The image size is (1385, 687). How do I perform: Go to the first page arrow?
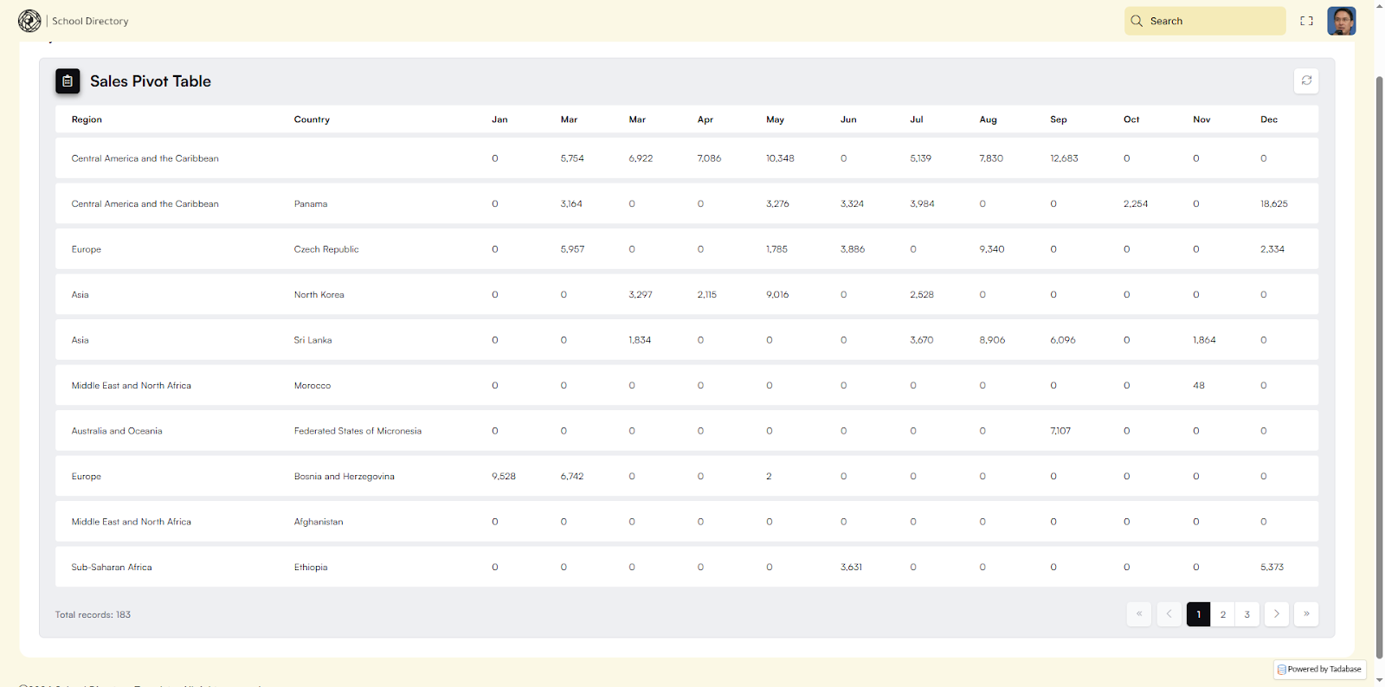click(1139, 614)
